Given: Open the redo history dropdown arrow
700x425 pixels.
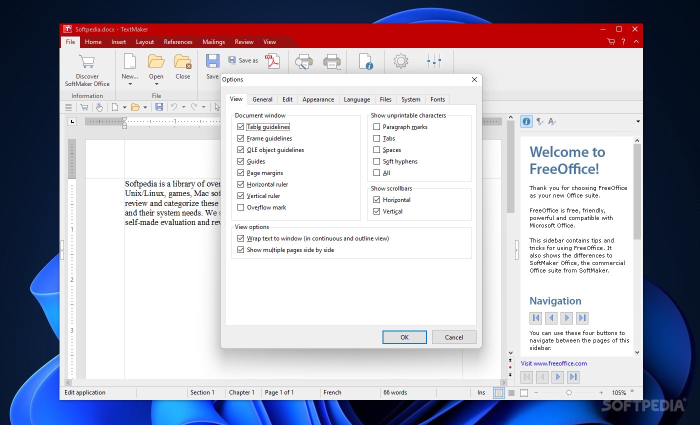Looking at the screenshot, I should [x=203, y=107].
